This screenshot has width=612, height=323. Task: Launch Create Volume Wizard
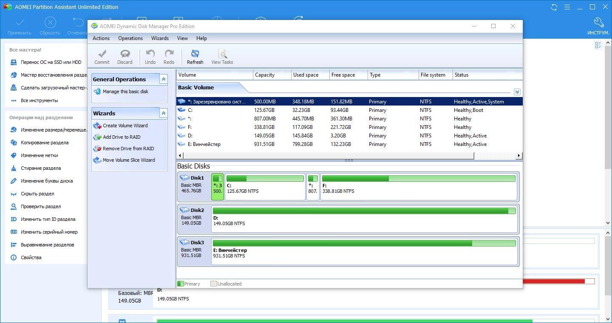[121, 126]
